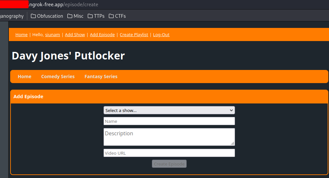Click the browser address bar URL
Screen dimensions: 329x178
click(x=63, y=4)
